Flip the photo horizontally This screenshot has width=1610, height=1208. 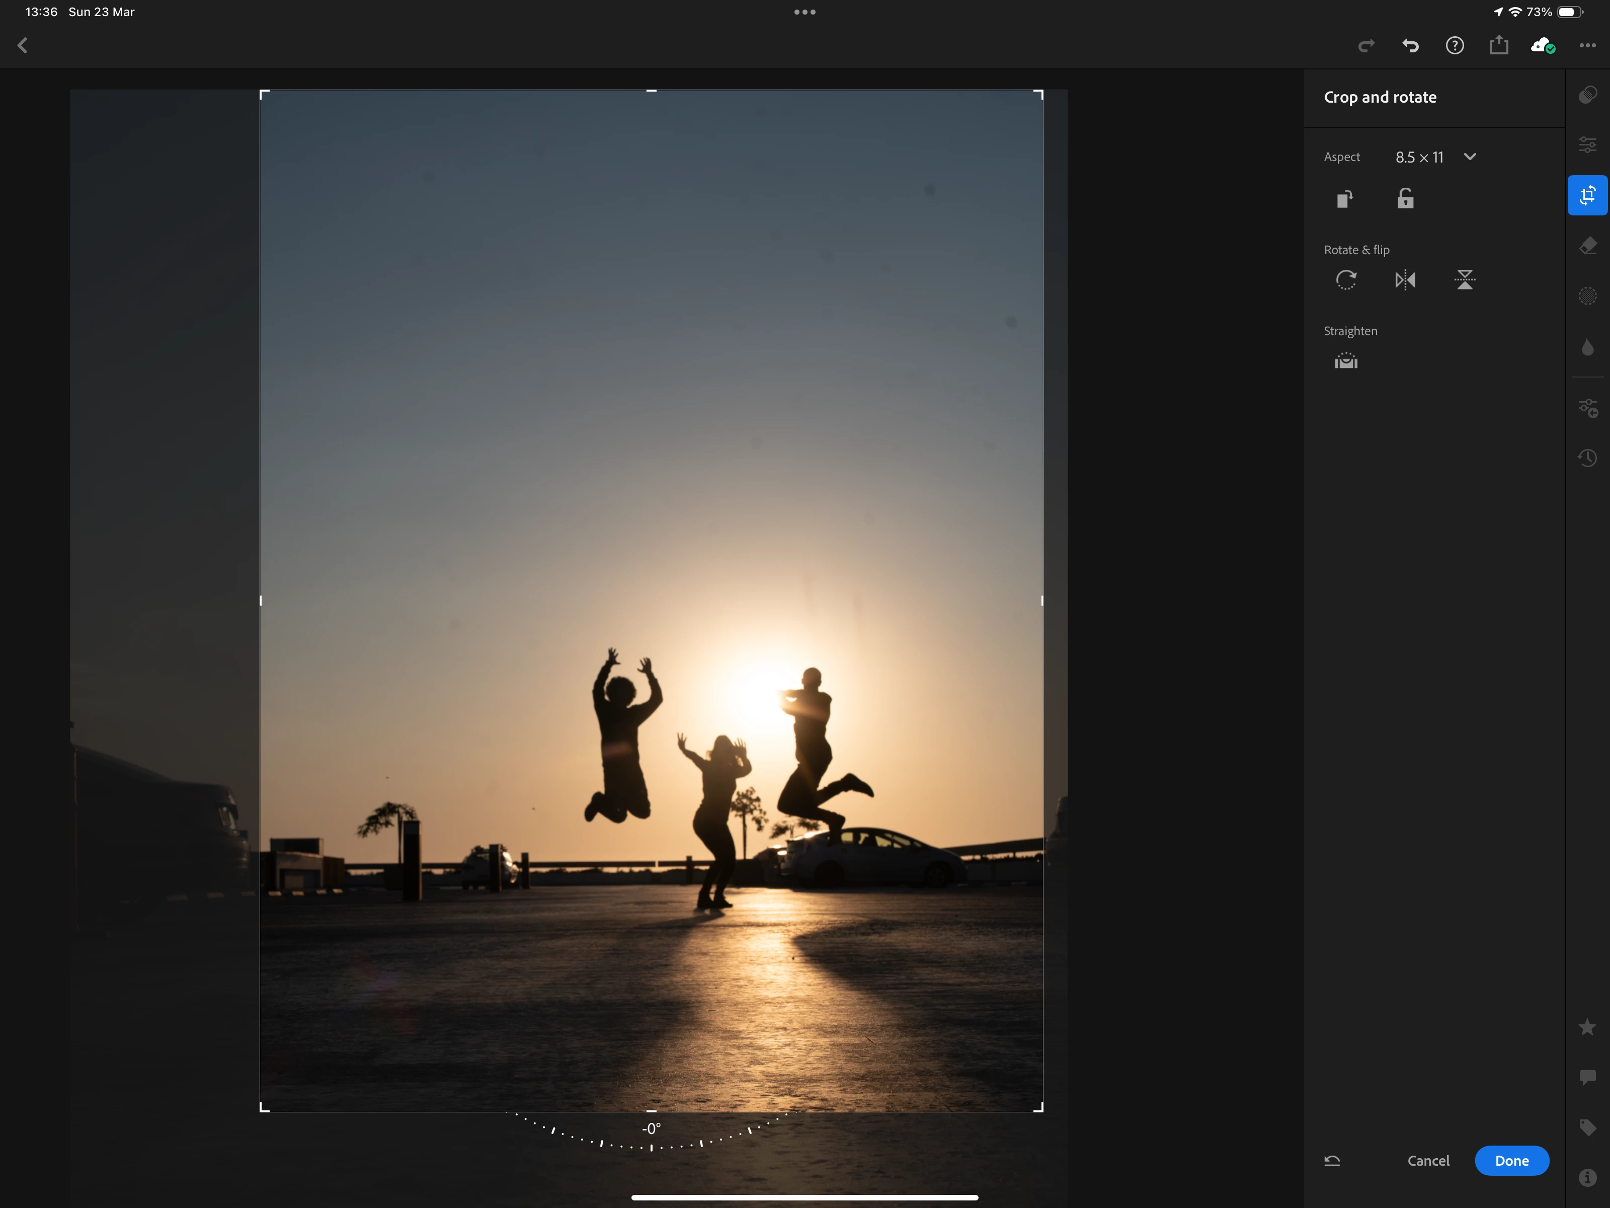[x=1405, y=280]
